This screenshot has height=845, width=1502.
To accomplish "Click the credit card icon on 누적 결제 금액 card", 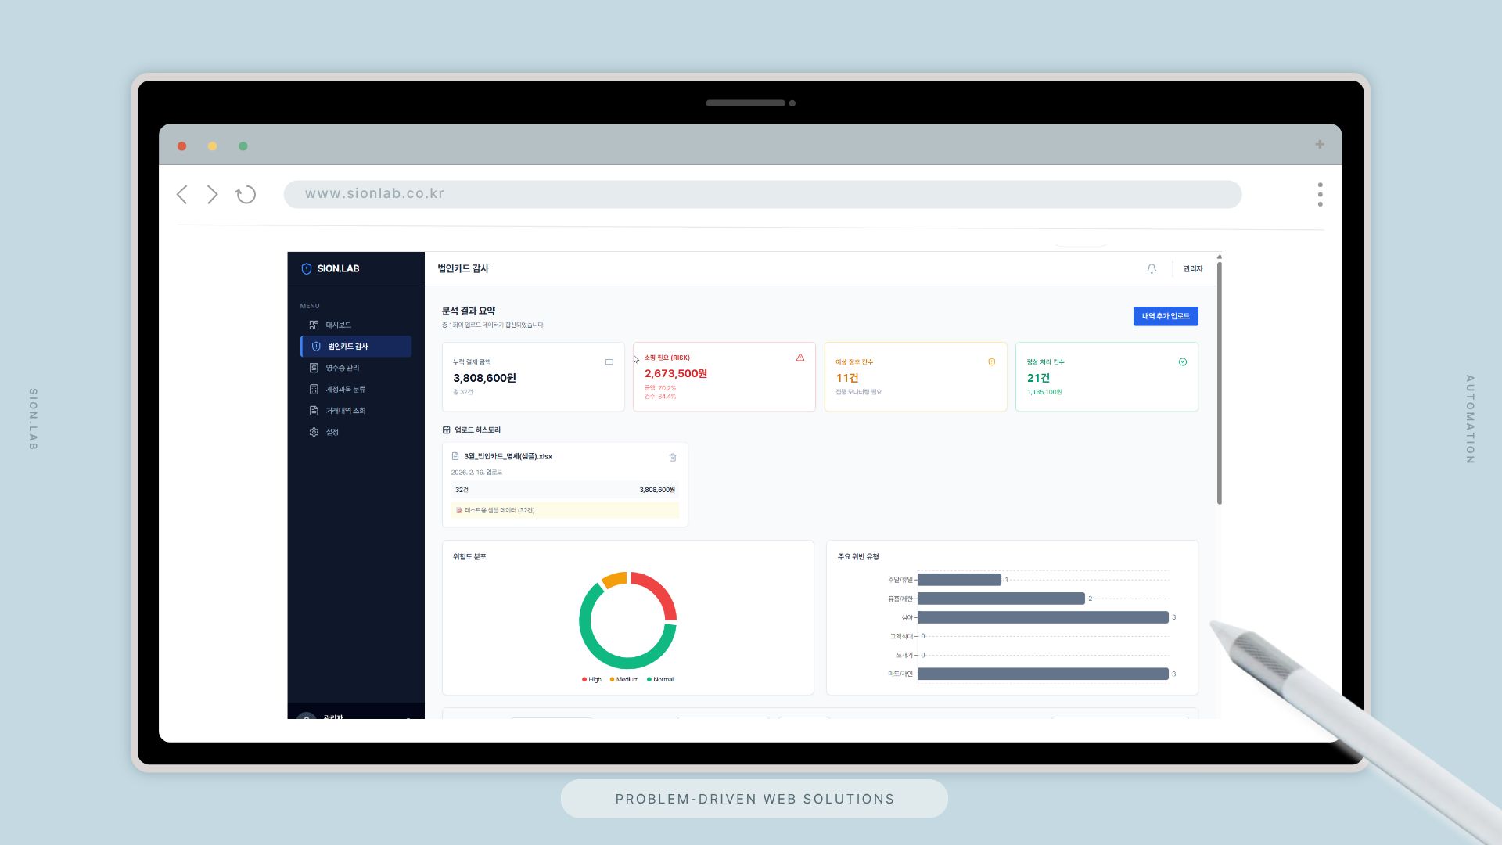I will pyautogui.click(x=609, y=362).
